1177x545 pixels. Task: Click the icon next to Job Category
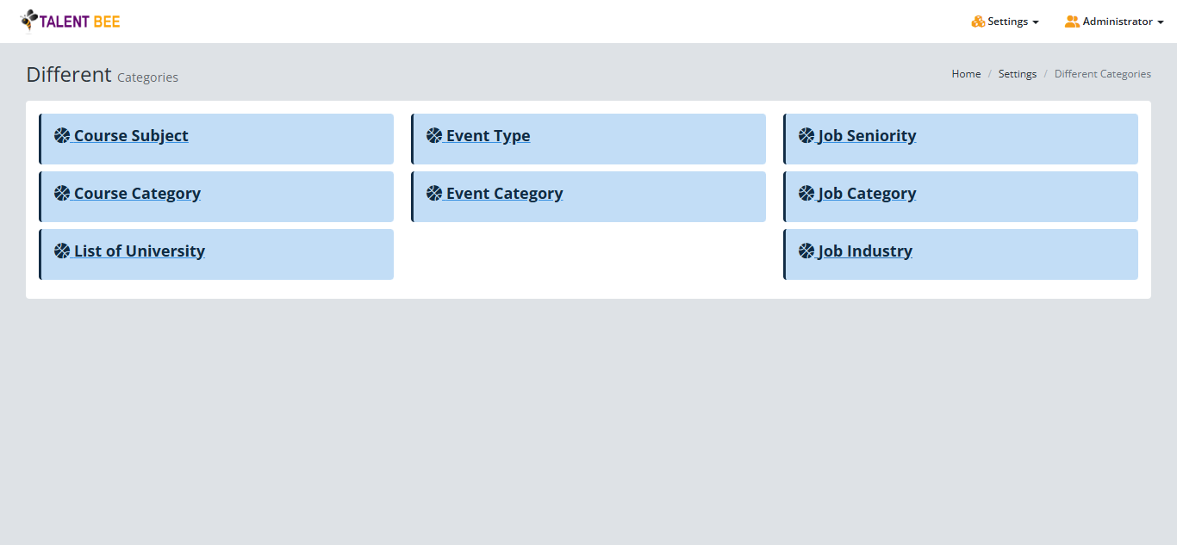click(806, 192)
